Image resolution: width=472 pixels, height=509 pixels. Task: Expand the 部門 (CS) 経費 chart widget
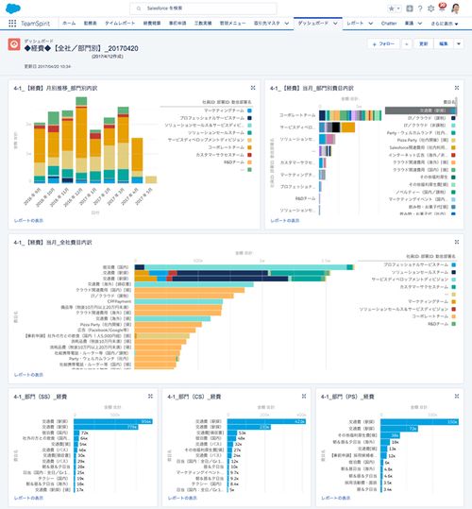tap(304, 396)
